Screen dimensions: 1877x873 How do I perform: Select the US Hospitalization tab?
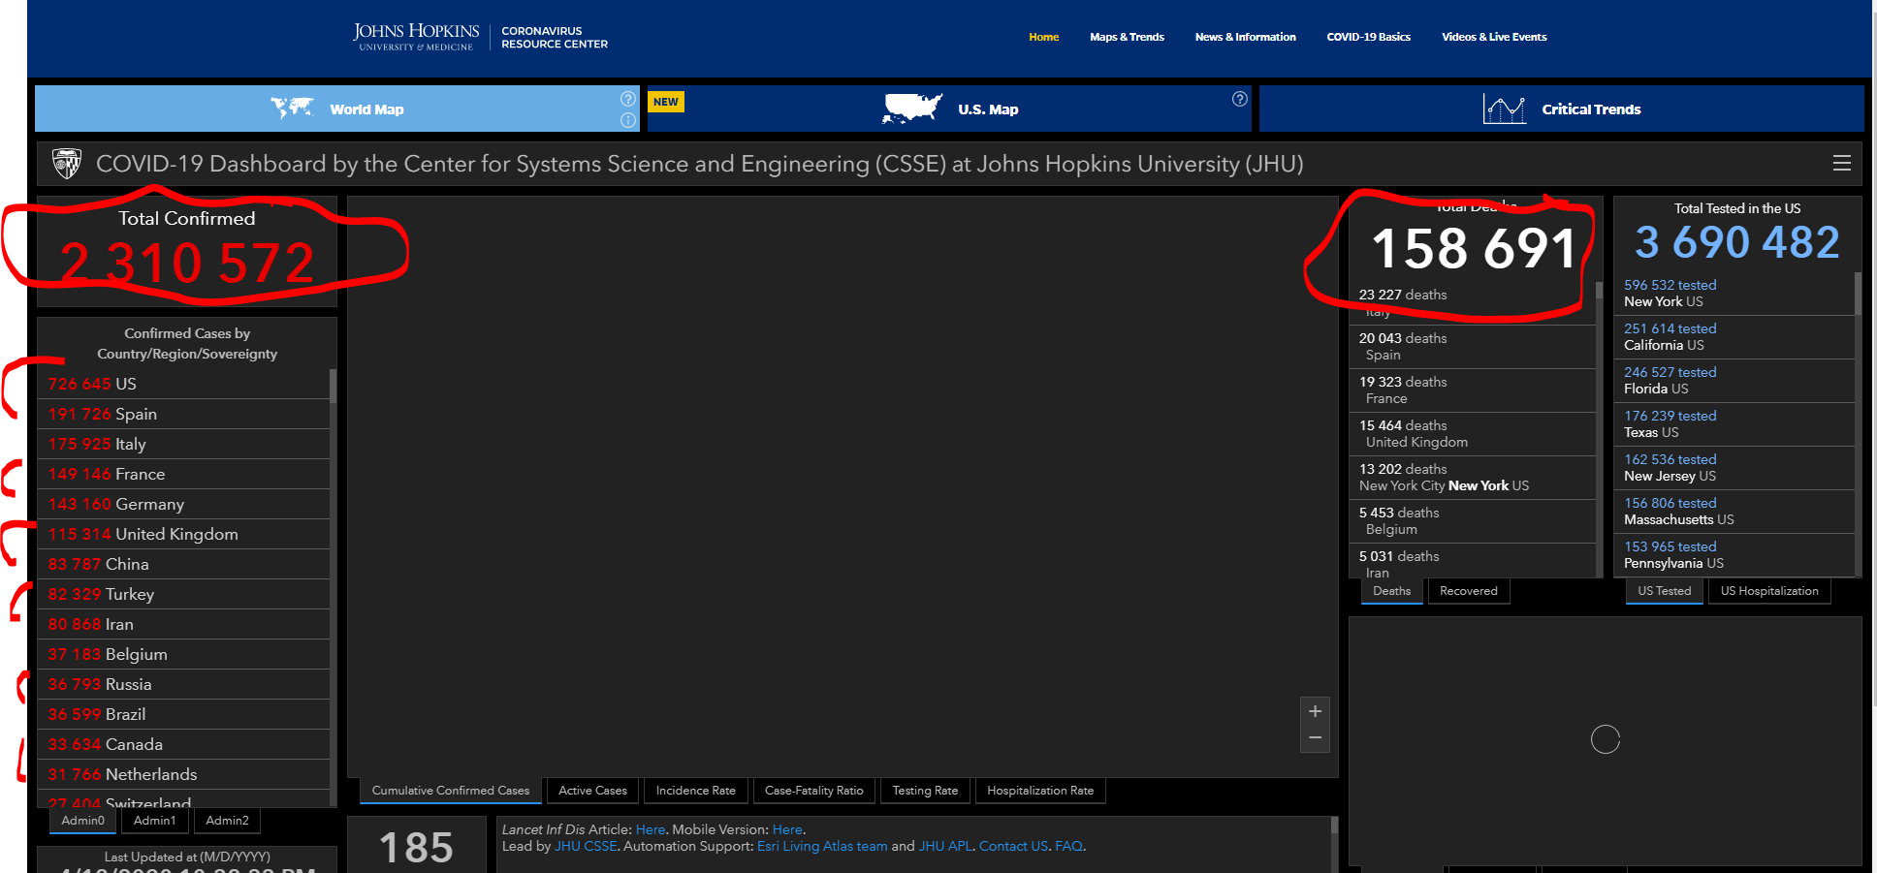[1769, 591]
